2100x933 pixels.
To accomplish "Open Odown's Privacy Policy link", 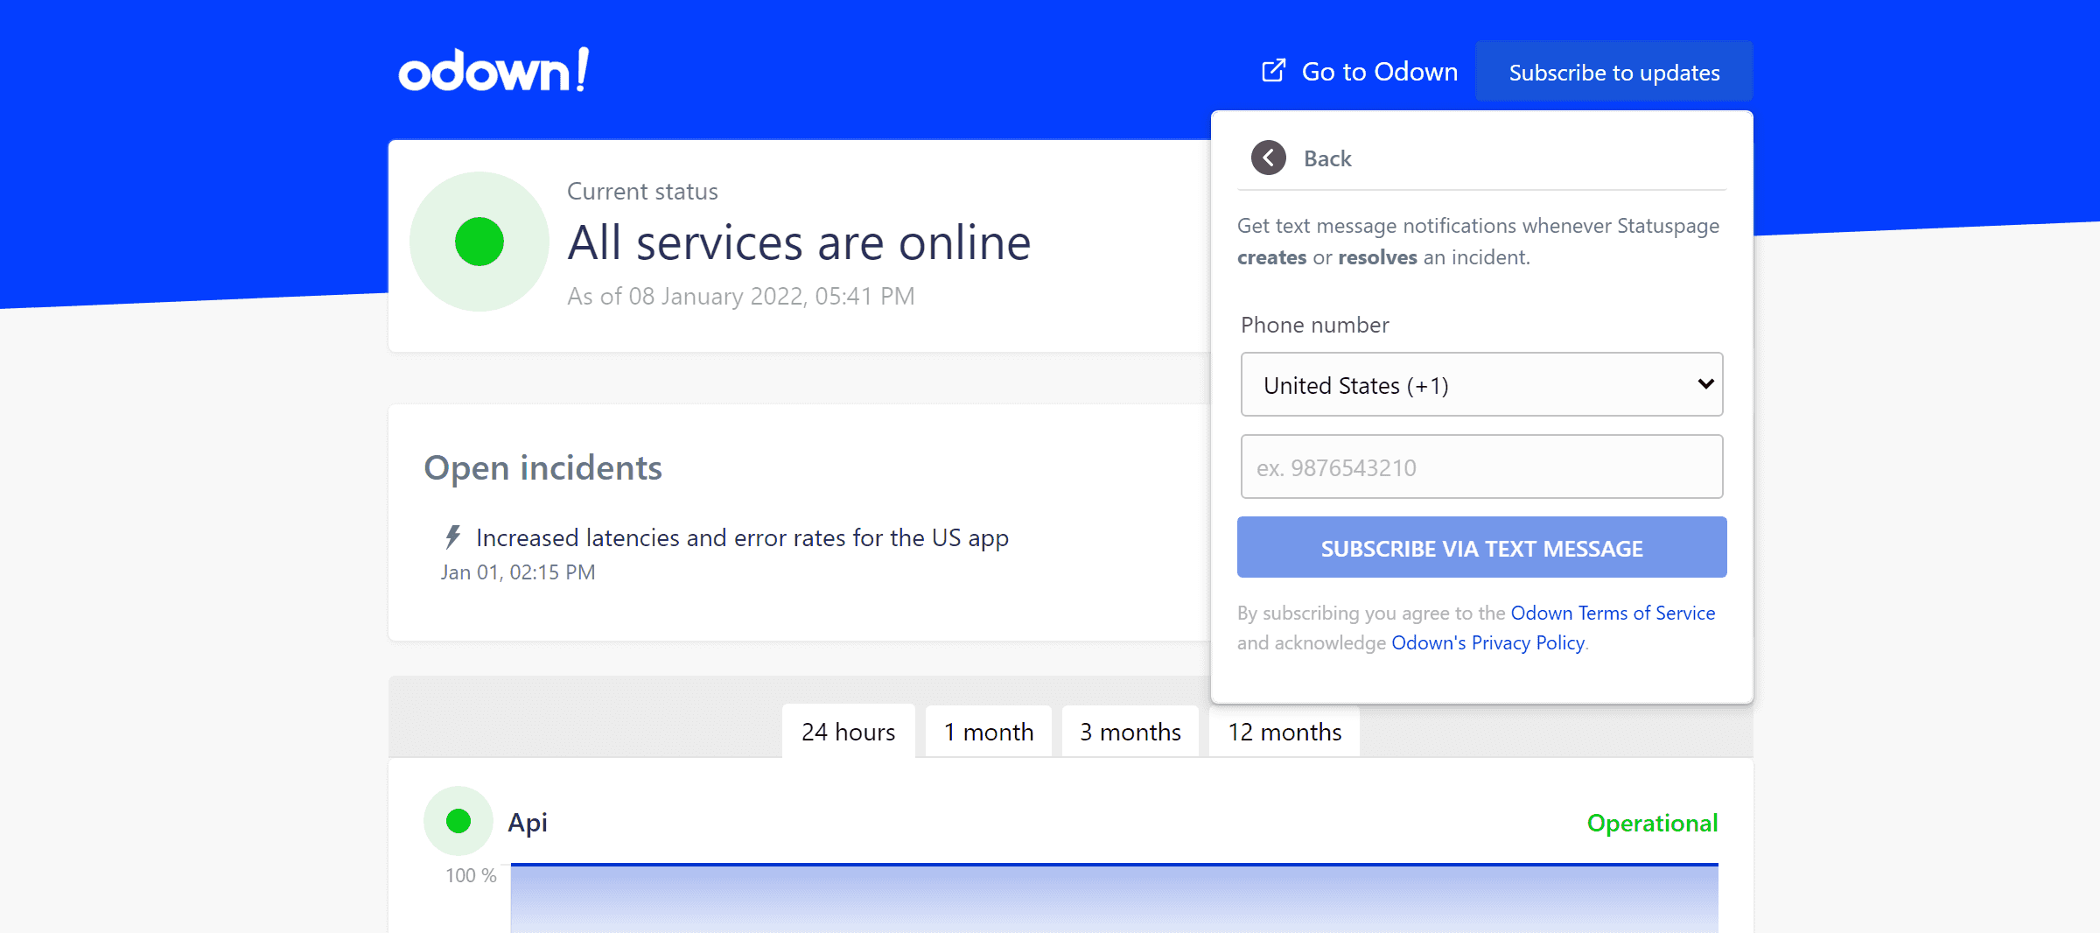I will click(1487, 642).
